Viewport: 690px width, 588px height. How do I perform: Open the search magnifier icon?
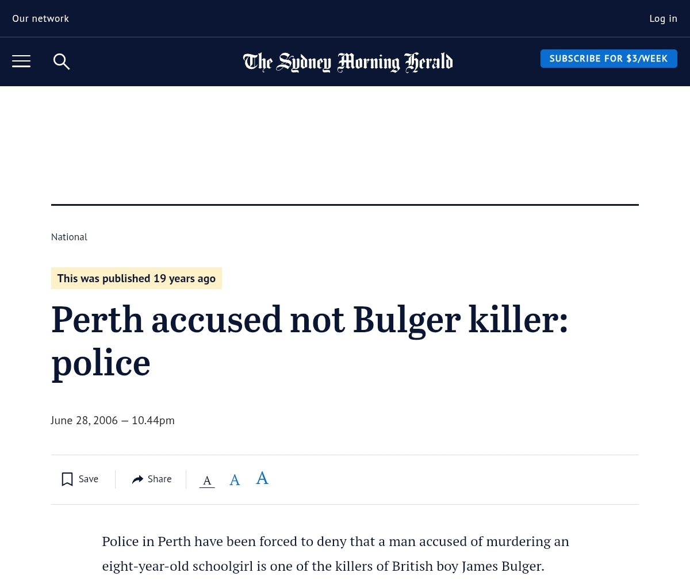(x=62, y=62)
